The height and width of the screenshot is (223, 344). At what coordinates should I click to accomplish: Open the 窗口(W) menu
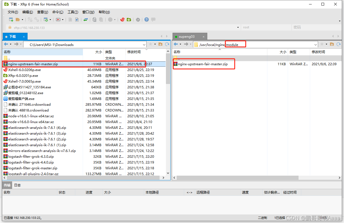coord(88,12)
